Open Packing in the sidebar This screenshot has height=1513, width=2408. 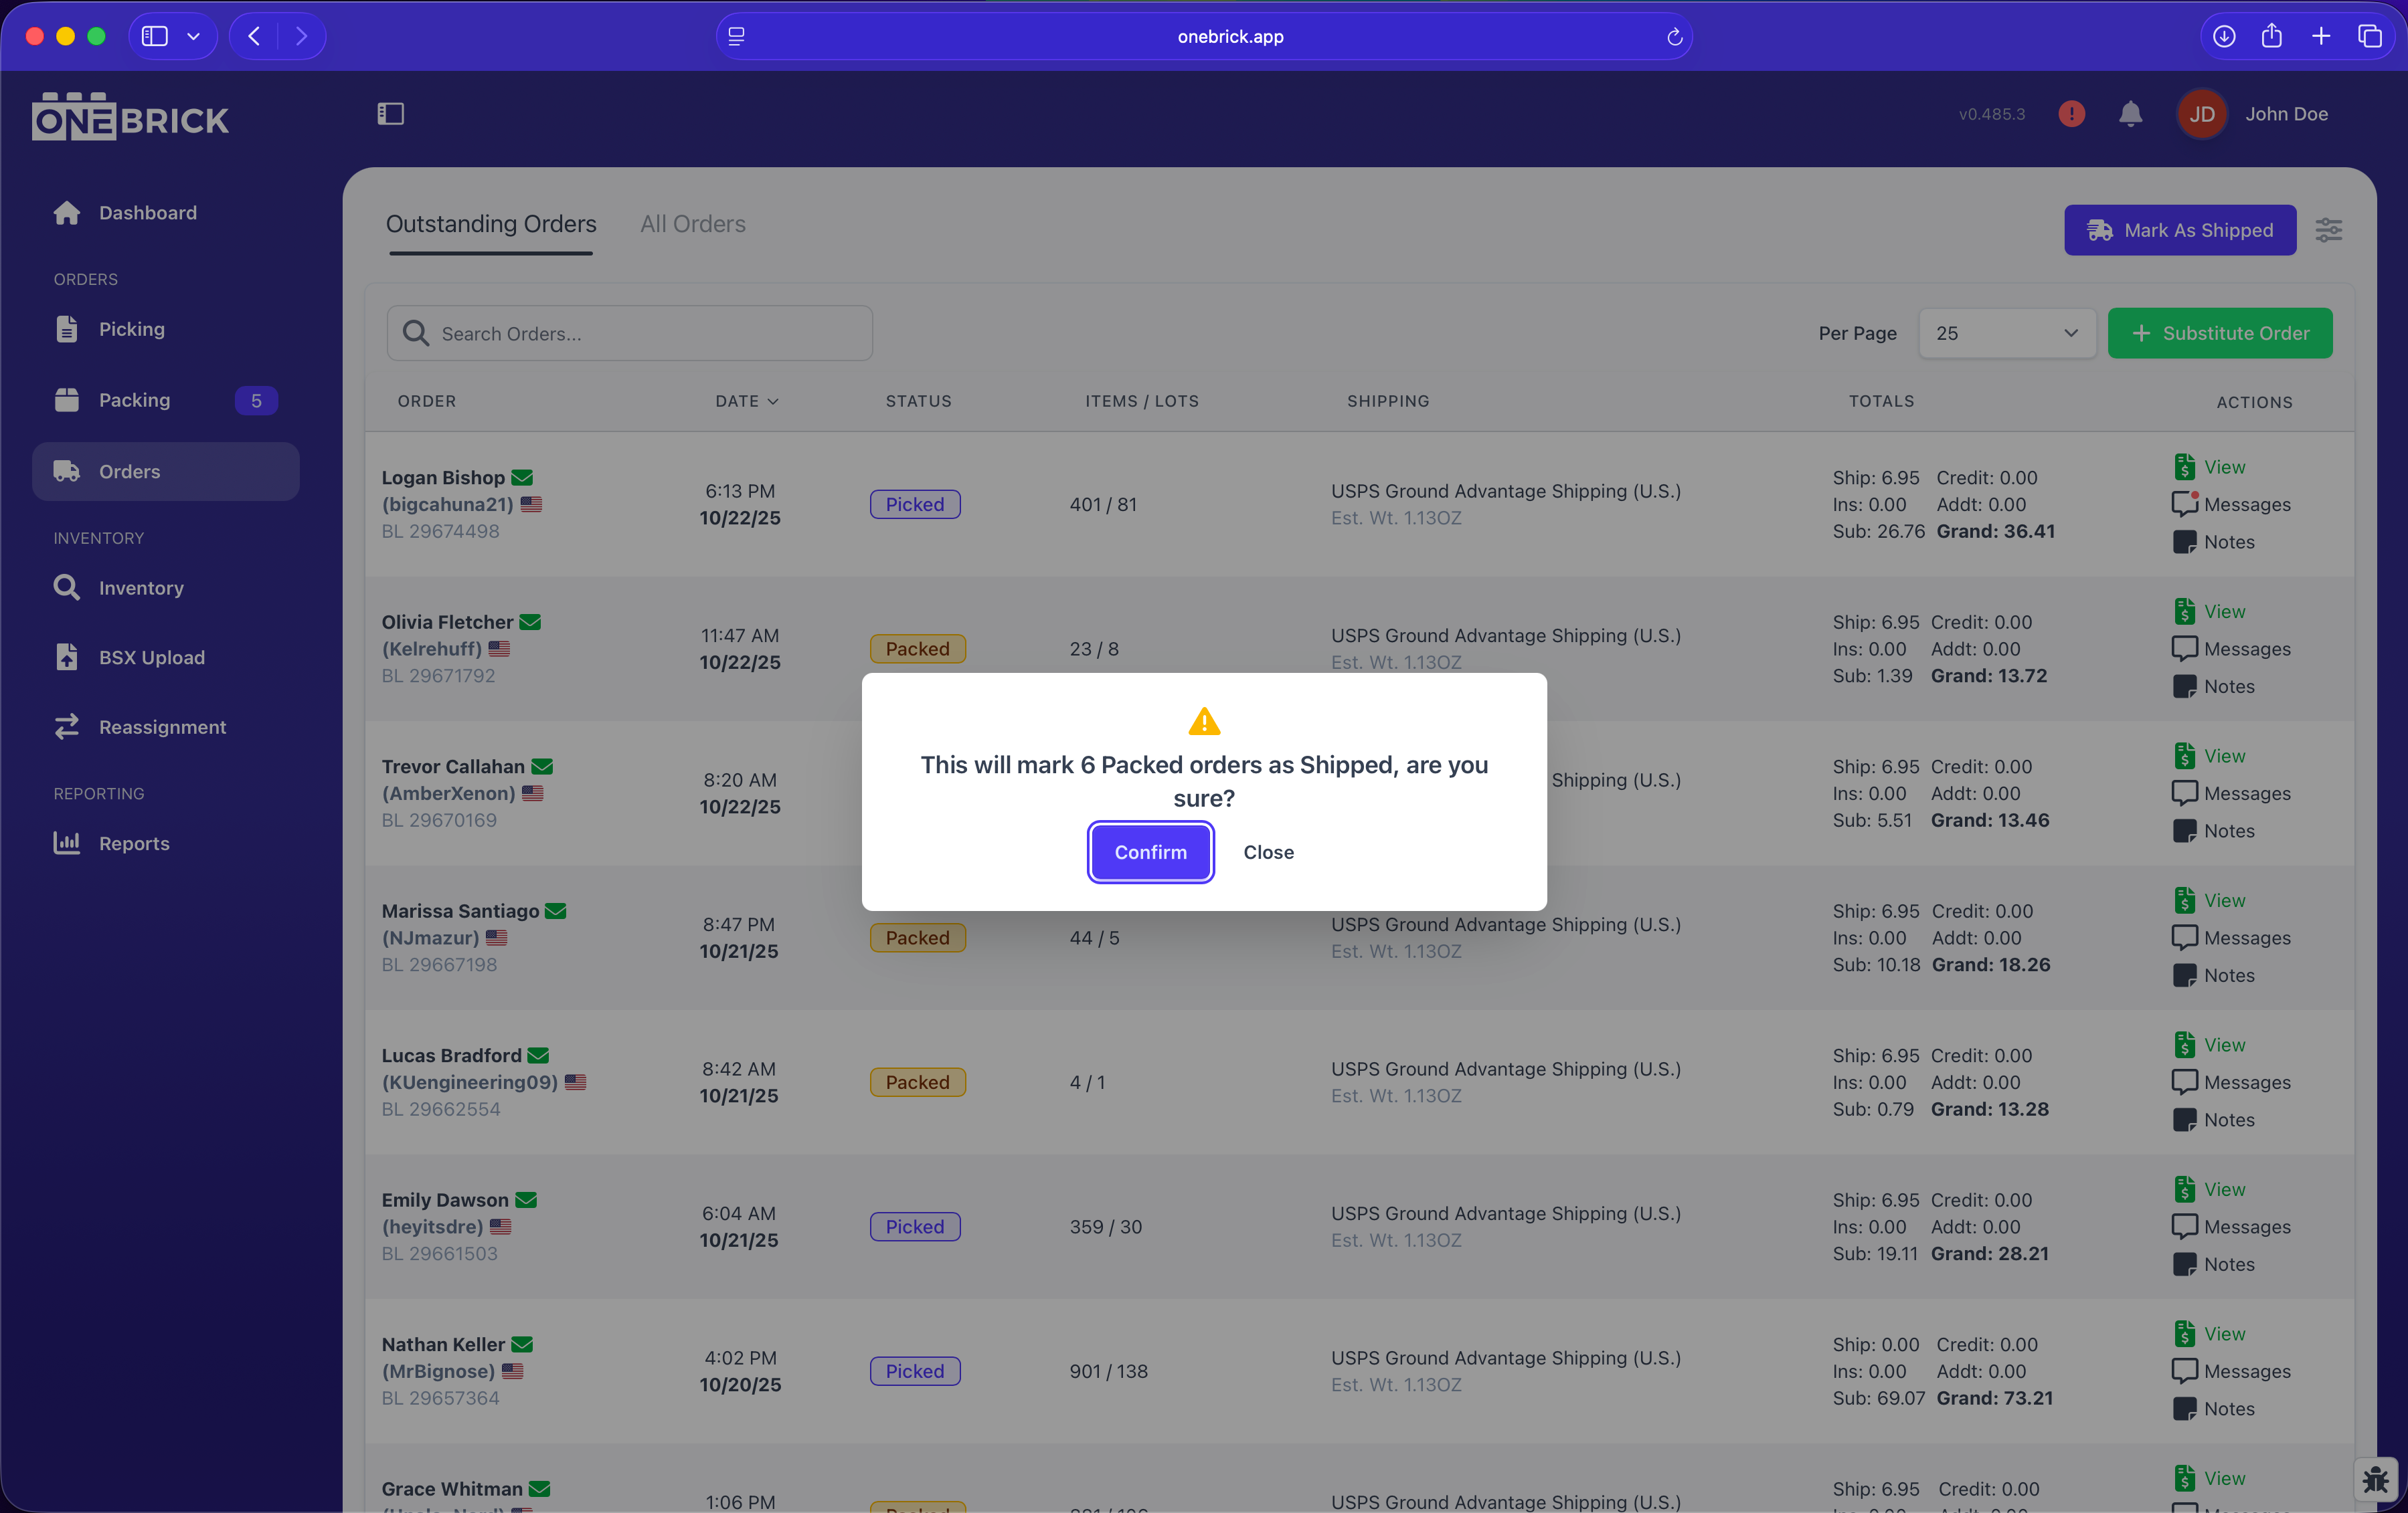(134, 400)
